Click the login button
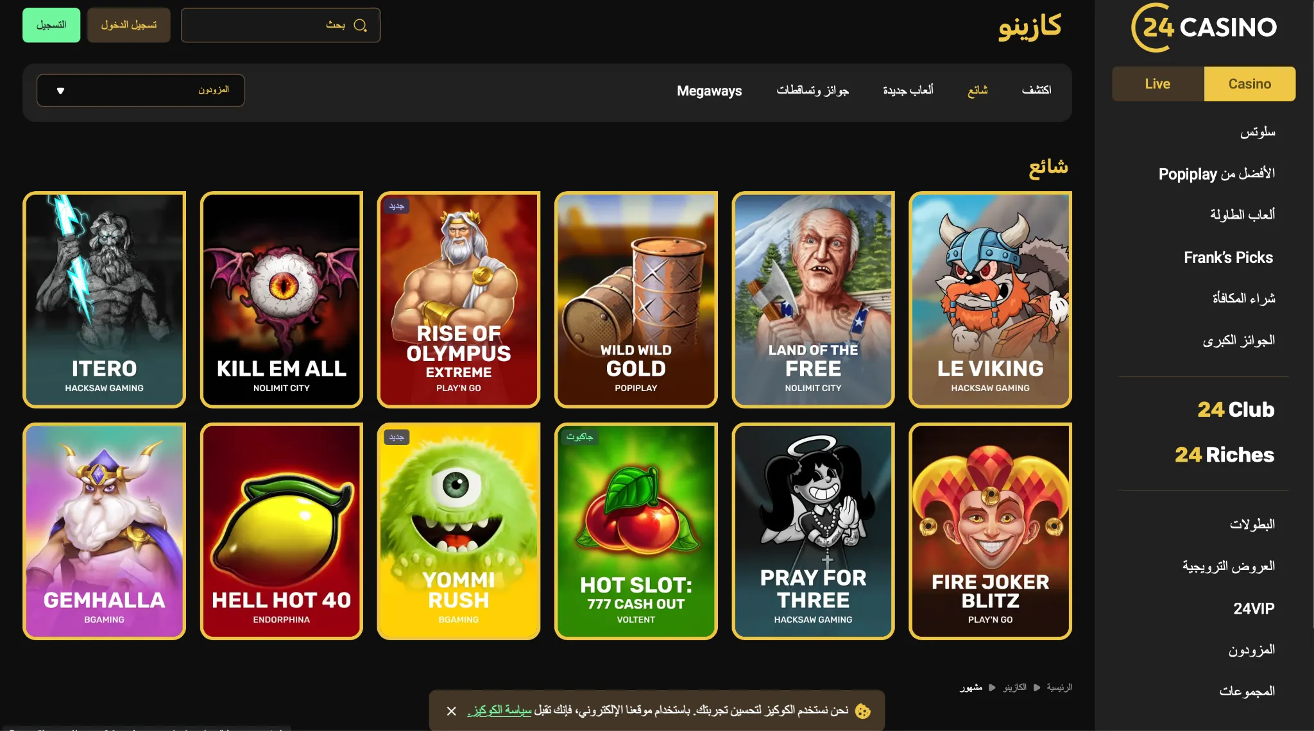This screenshot has width=1314, height=731. pos(128,25)
